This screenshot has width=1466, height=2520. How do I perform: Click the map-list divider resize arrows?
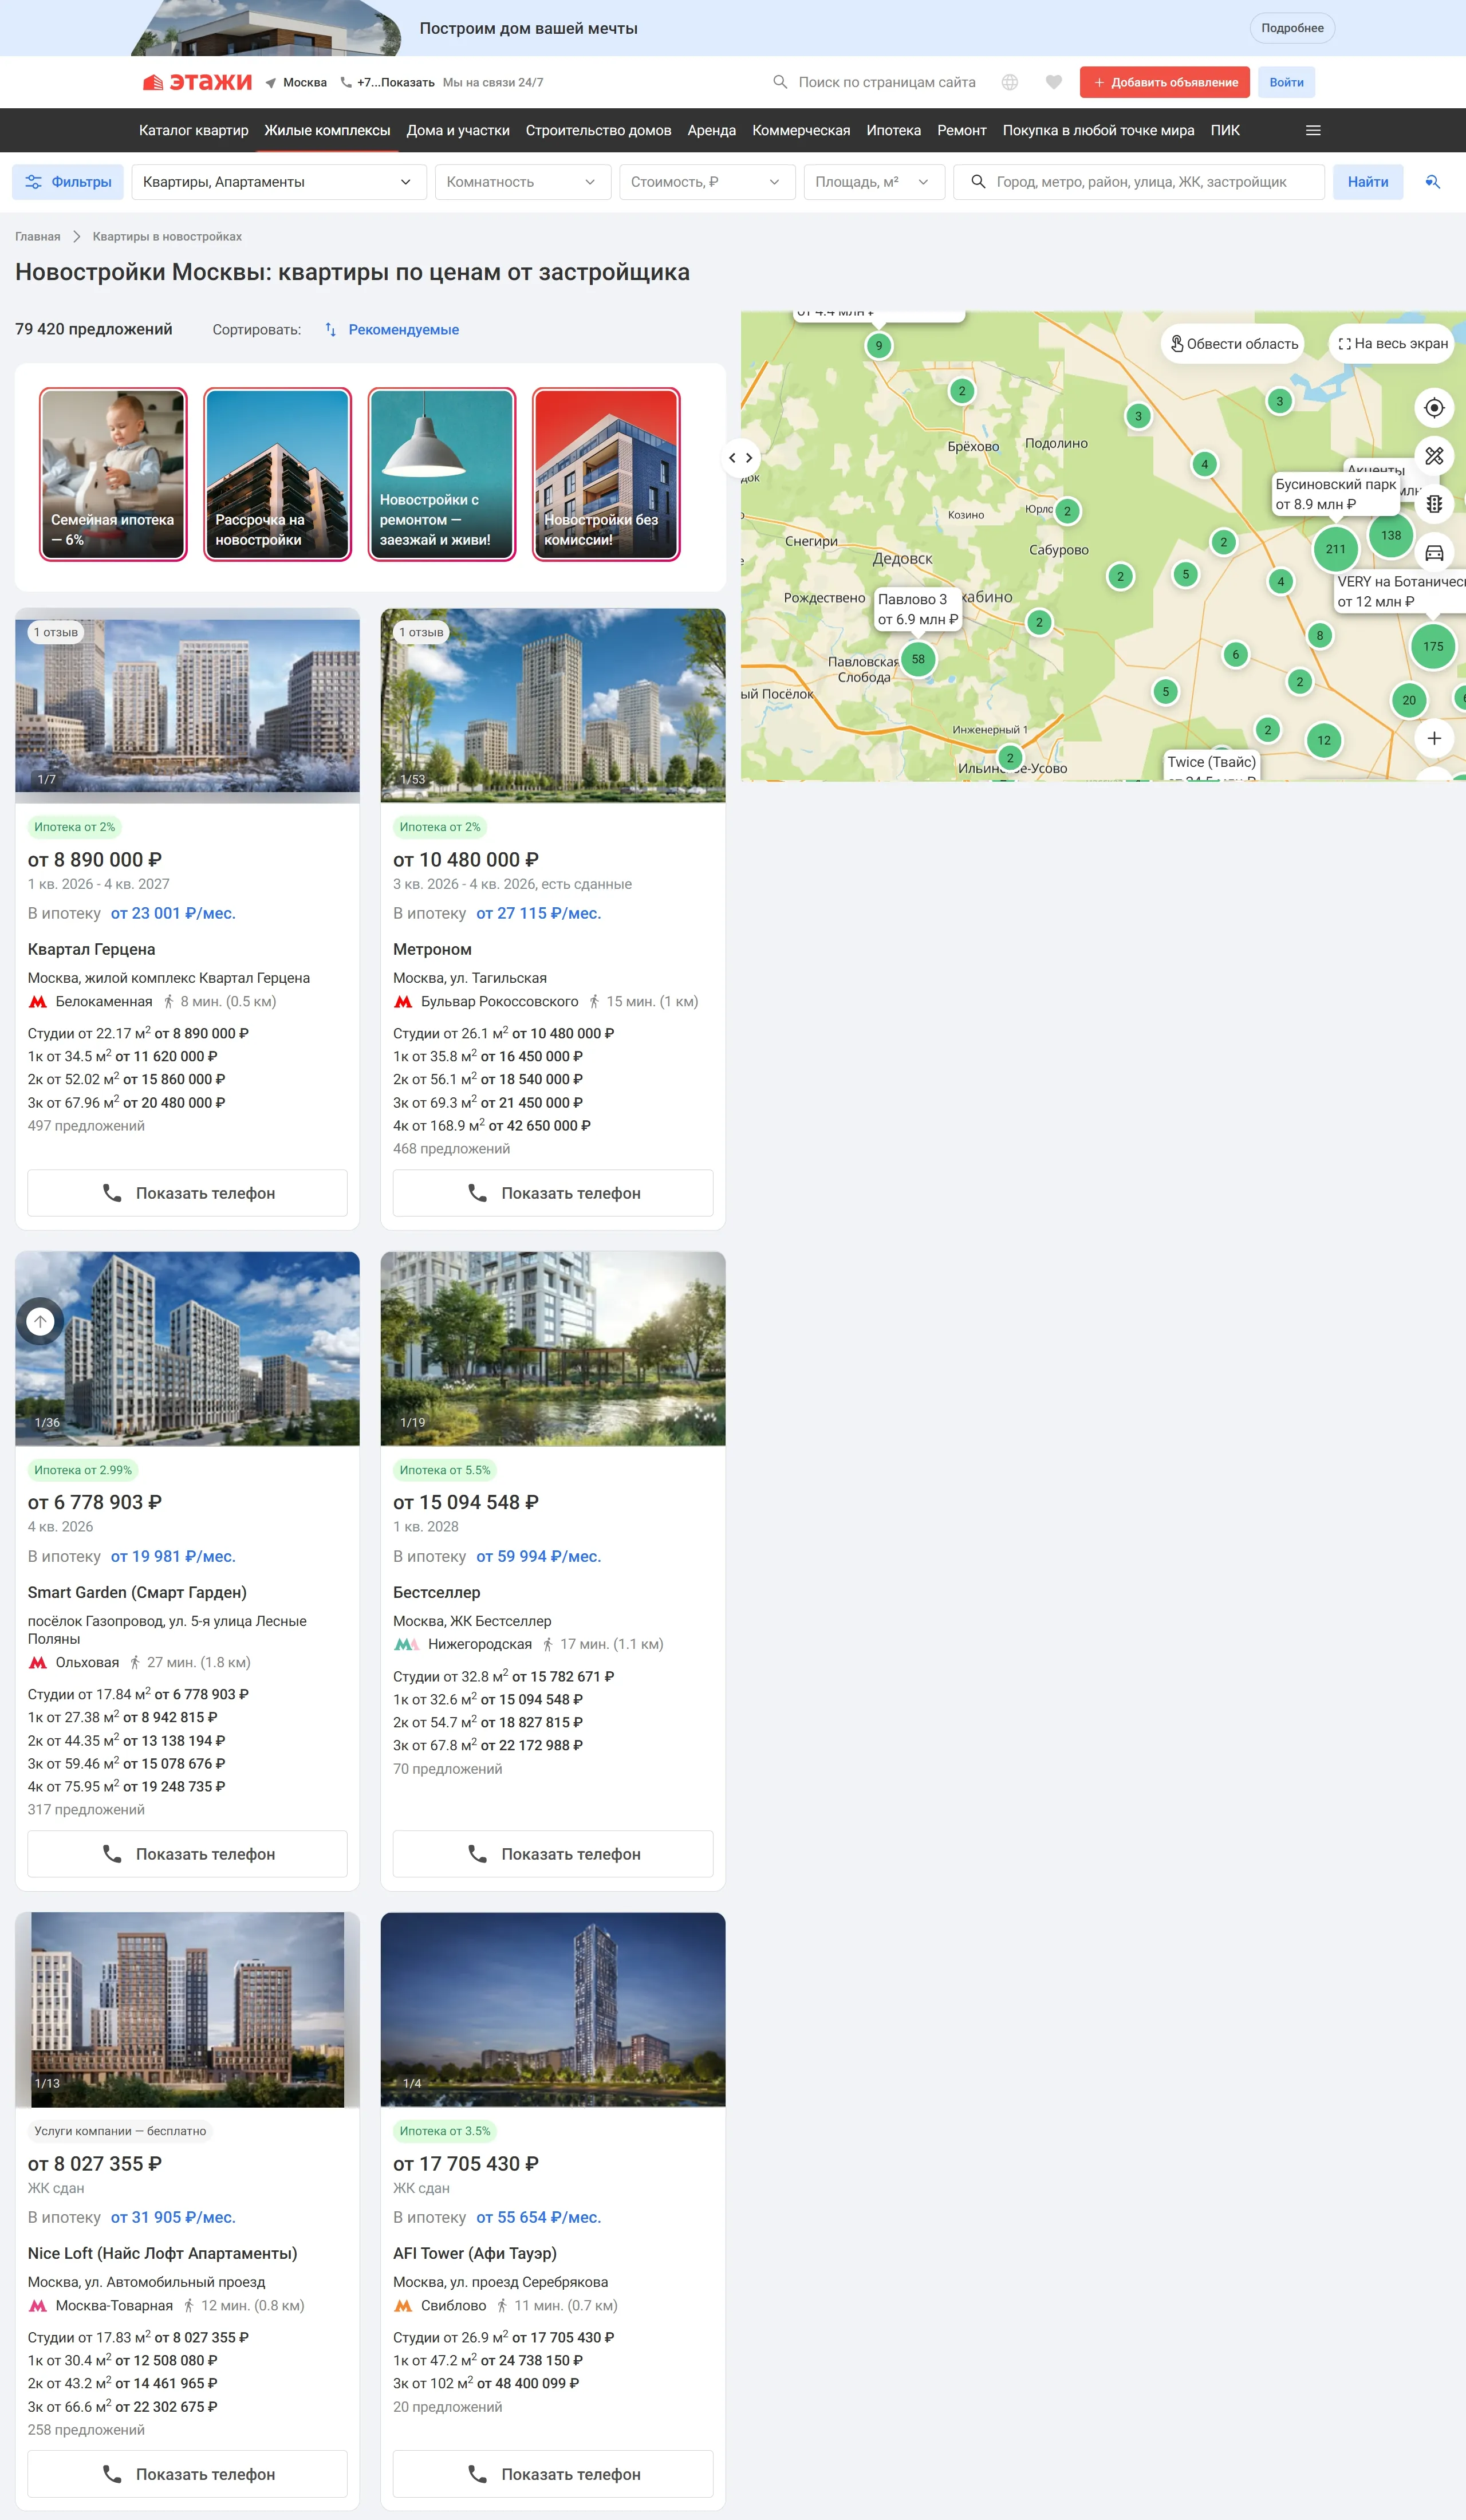coord(740,458)
